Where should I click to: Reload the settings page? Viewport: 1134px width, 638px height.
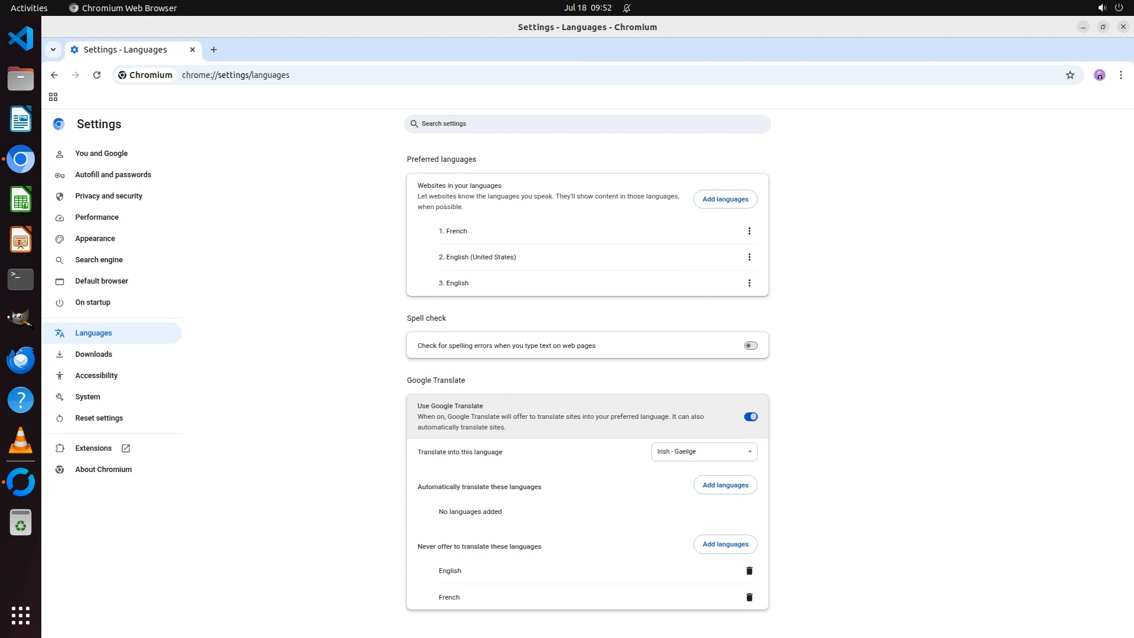click(x=97, y=75)
